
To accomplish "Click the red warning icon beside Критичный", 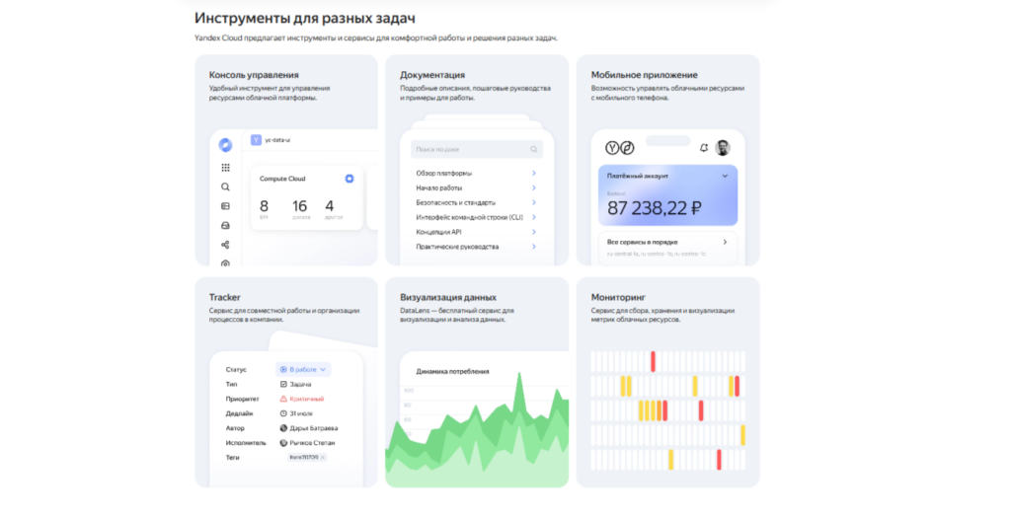I will click(x=283, y=399).
